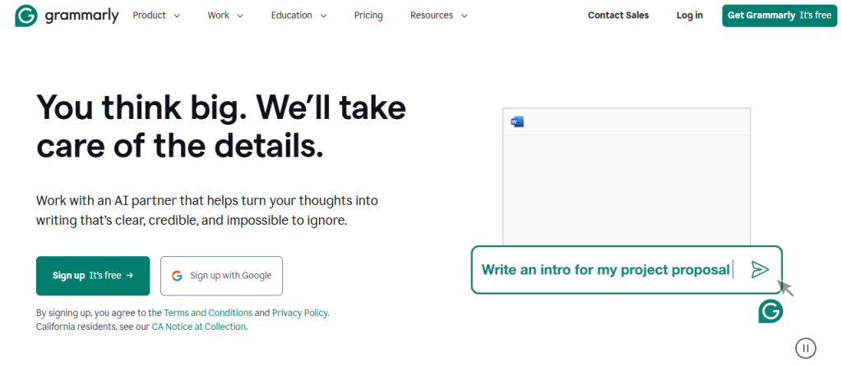Click the Google logo on sign-up button

point(178,276)
